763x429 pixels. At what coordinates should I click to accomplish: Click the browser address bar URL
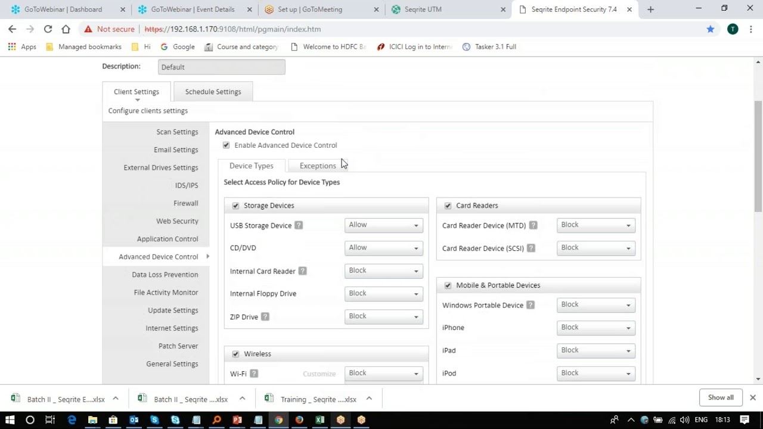pyautogui.click(x=232, y=29)
